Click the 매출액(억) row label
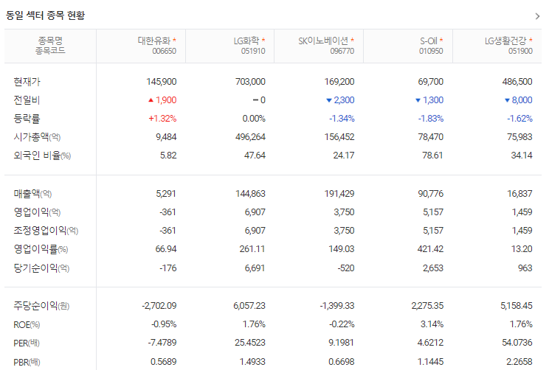 (x=32, y=193)
